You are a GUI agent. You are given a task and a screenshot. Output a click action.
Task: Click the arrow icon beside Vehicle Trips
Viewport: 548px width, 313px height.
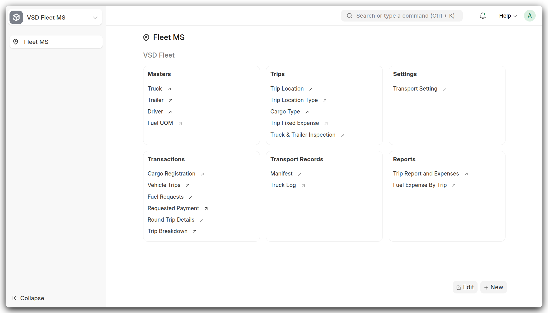pos(188,186)
